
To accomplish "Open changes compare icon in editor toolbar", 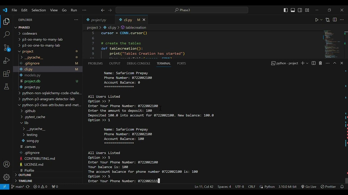I will click(328, 20).
